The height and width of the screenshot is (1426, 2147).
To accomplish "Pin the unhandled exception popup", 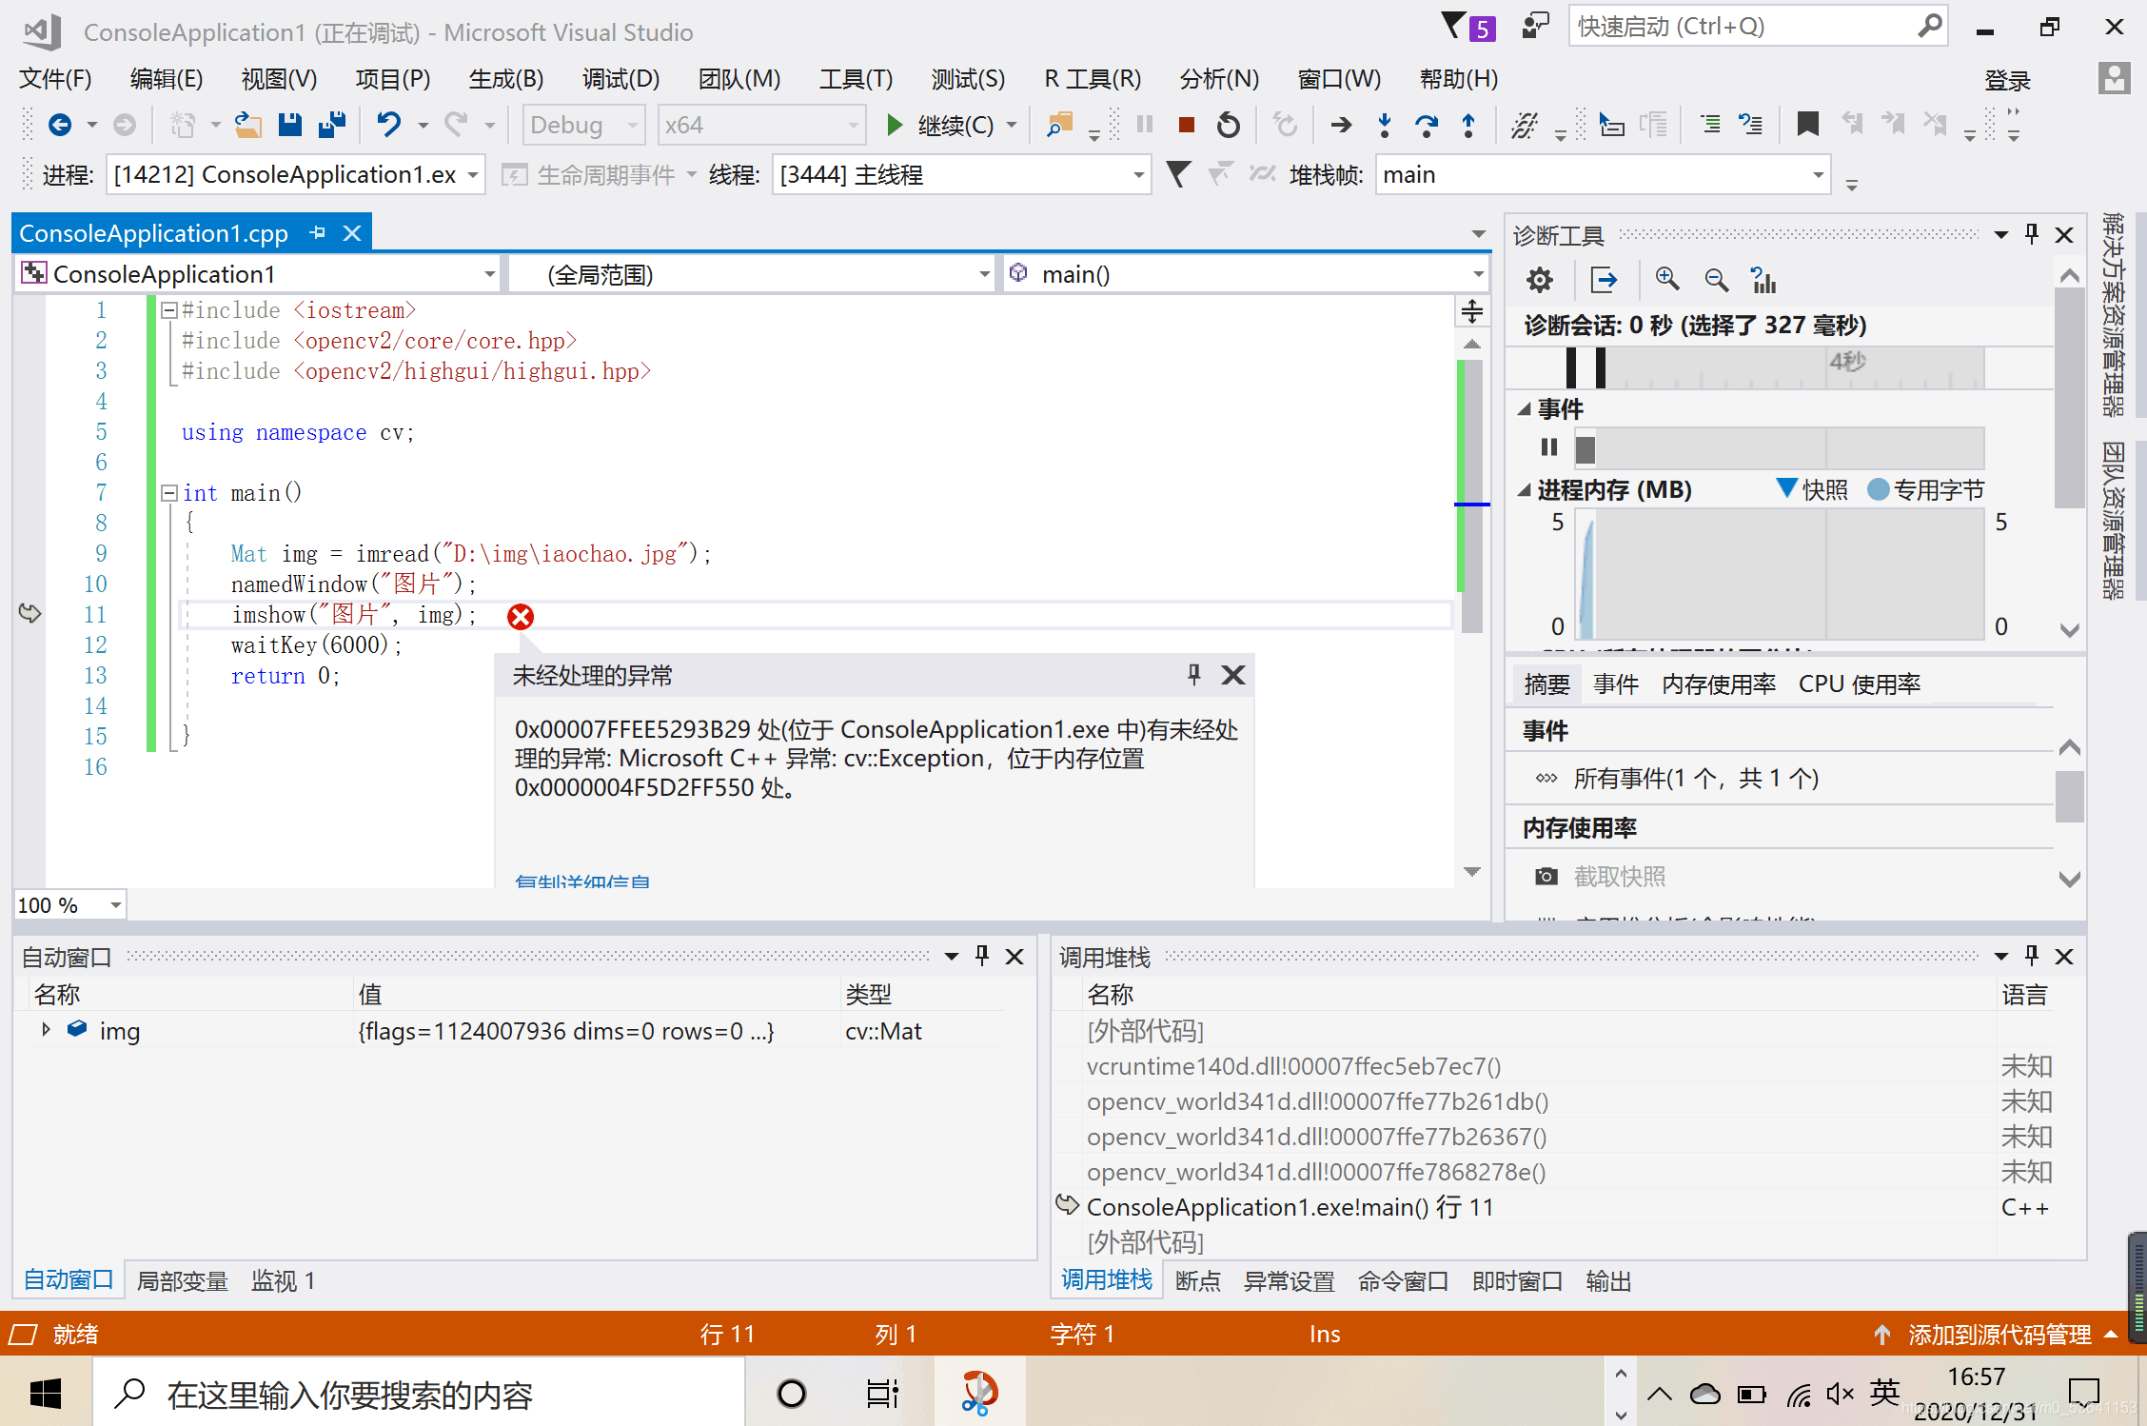I will point(1193,675).
